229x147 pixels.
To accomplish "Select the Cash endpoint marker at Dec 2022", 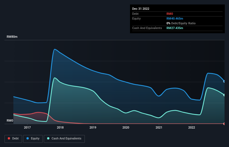I will pos(224,95).
